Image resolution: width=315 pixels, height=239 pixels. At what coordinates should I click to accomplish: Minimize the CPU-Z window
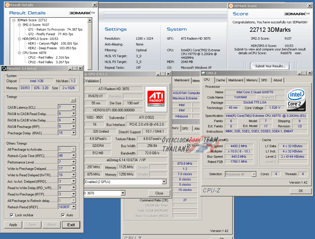coord(300,73)
